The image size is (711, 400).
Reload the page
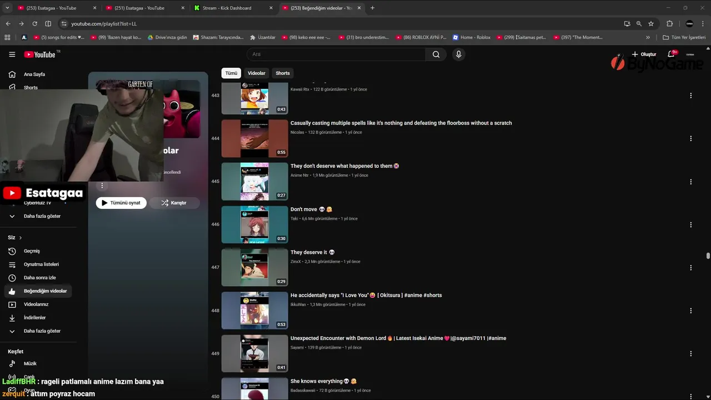[34, 24]
